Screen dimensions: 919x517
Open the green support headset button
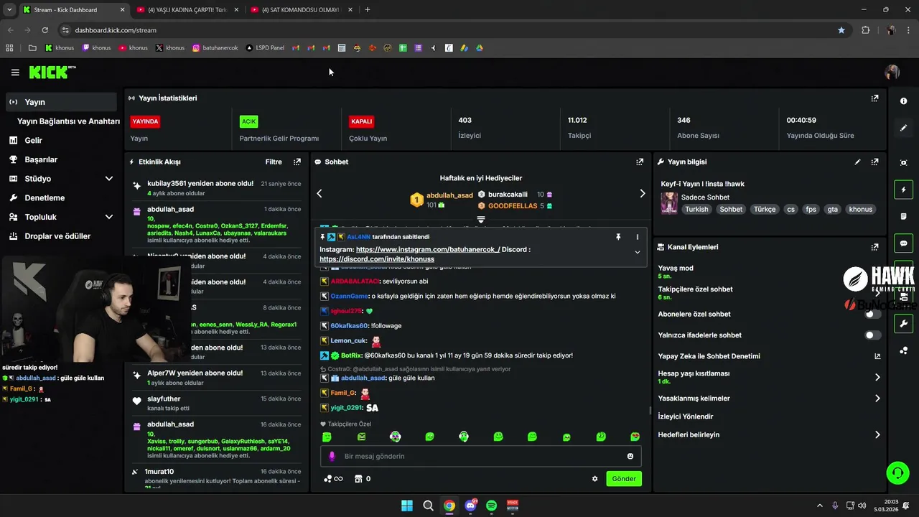tap(897, 472)
